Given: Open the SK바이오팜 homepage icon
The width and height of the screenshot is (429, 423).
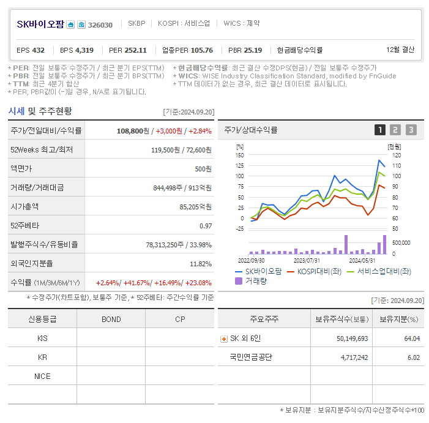Looking at the screenshot, I should tap(70, 24).
